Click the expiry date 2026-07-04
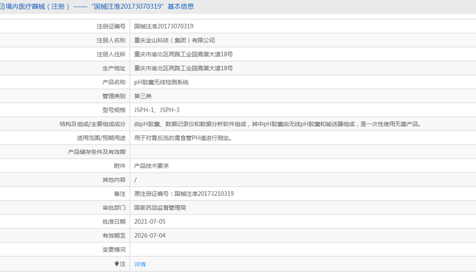The height and width of the screenshot is (272, 476). point(150,235)
